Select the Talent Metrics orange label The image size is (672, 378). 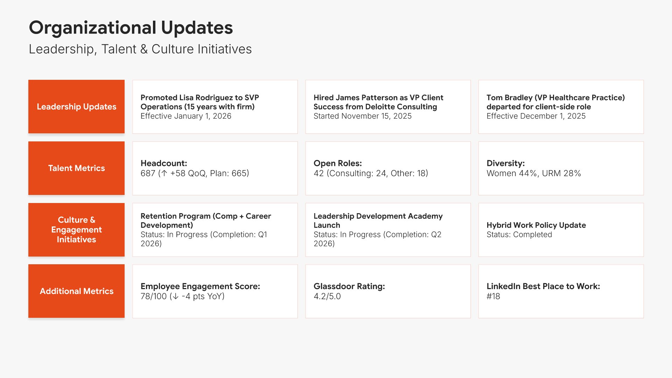76,168
